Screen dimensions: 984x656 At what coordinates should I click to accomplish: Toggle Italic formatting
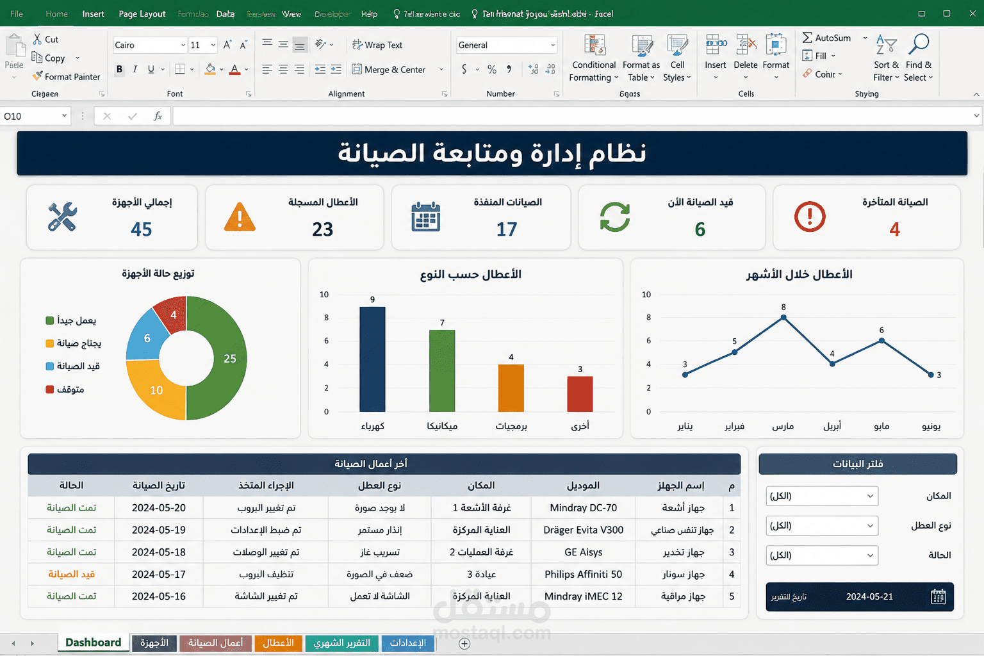[135, 69]
